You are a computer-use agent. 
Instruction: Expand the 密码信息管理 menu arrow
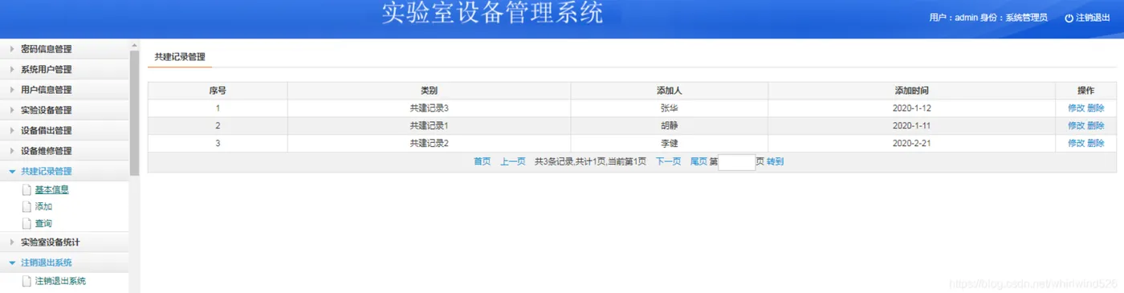(12, 49)
